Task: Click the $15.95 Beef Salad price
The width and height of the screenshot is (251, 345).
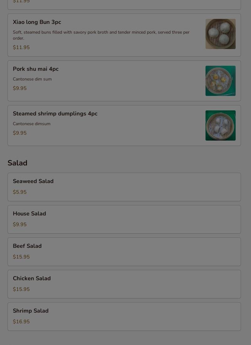Action: (21, 257)
